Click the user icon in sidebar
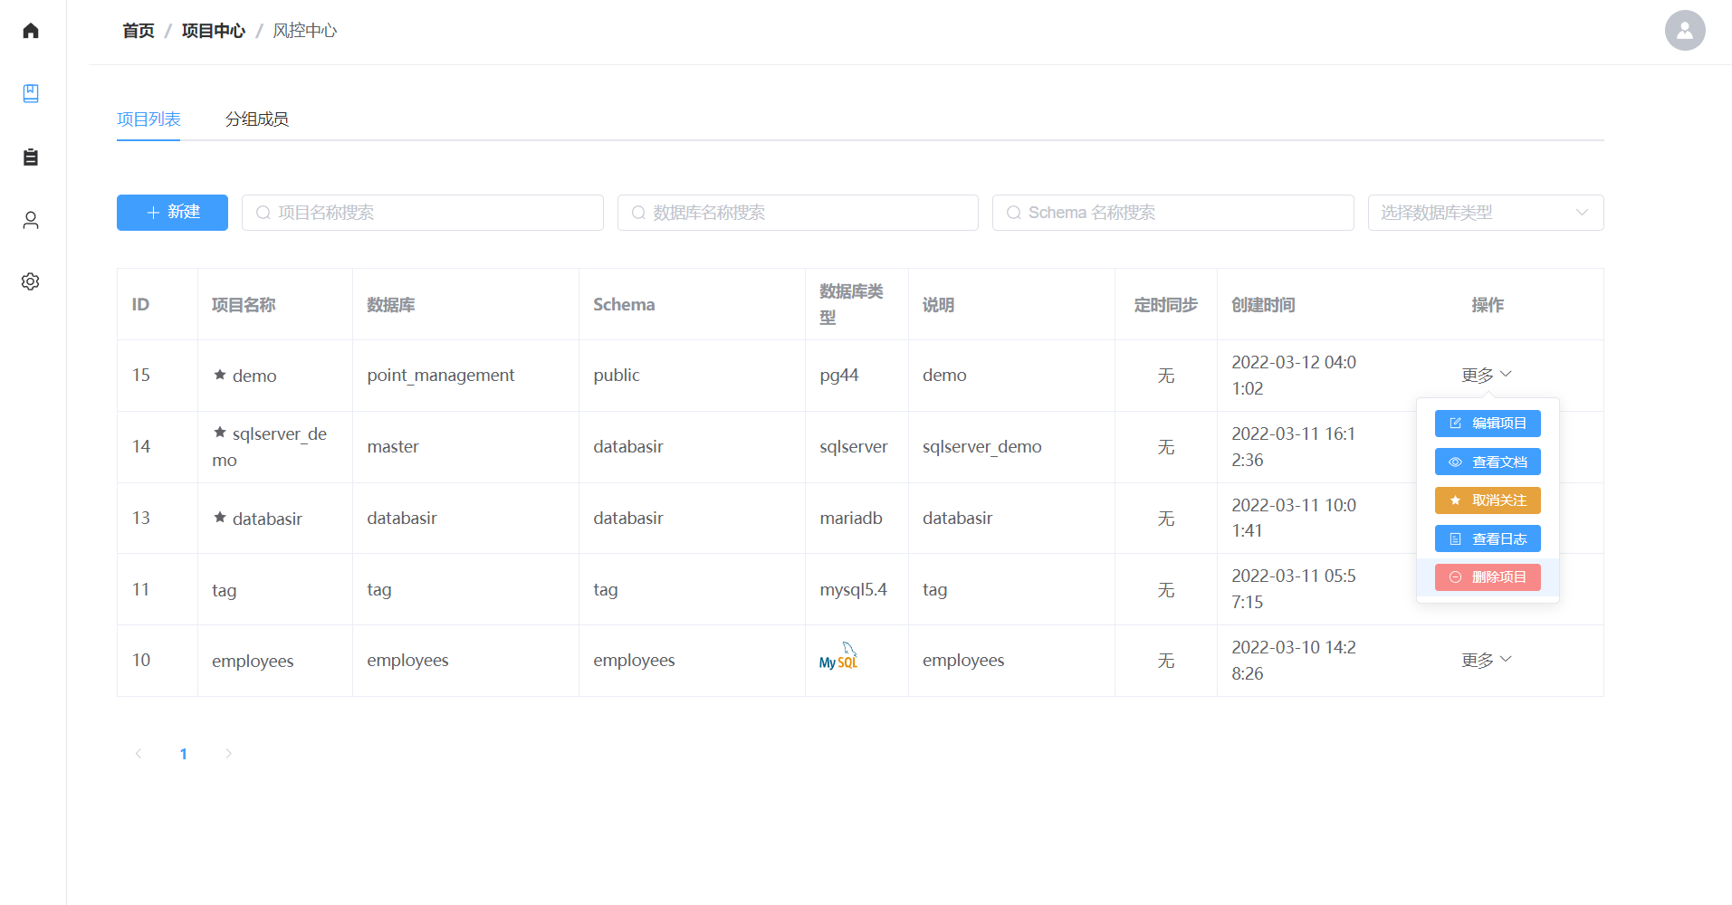 pyautogui.click(x=31, y=220)
